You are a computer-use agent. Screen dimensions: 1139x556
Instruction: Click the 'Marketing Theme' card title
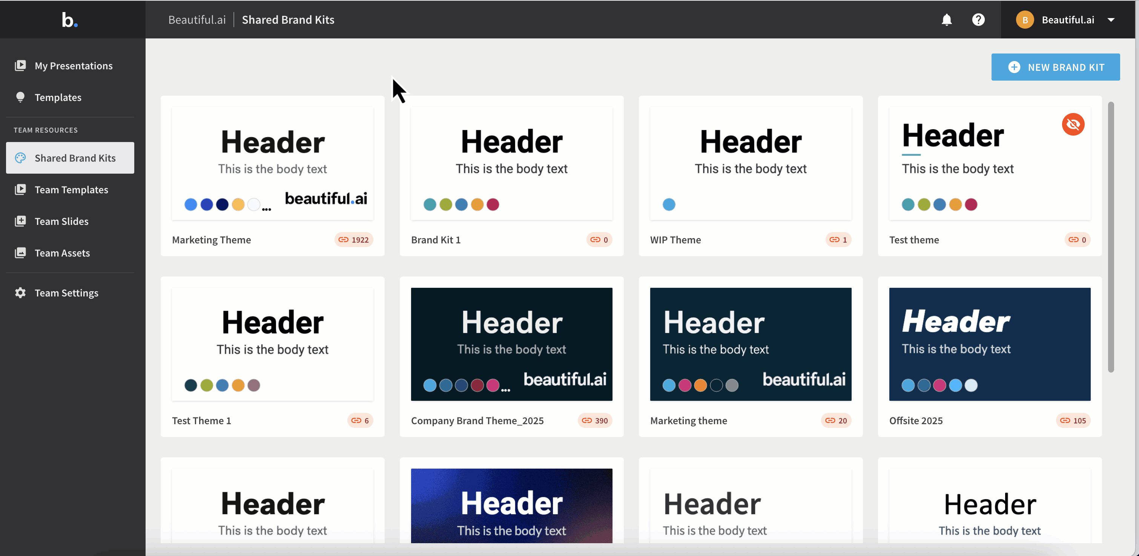[211, 240]
